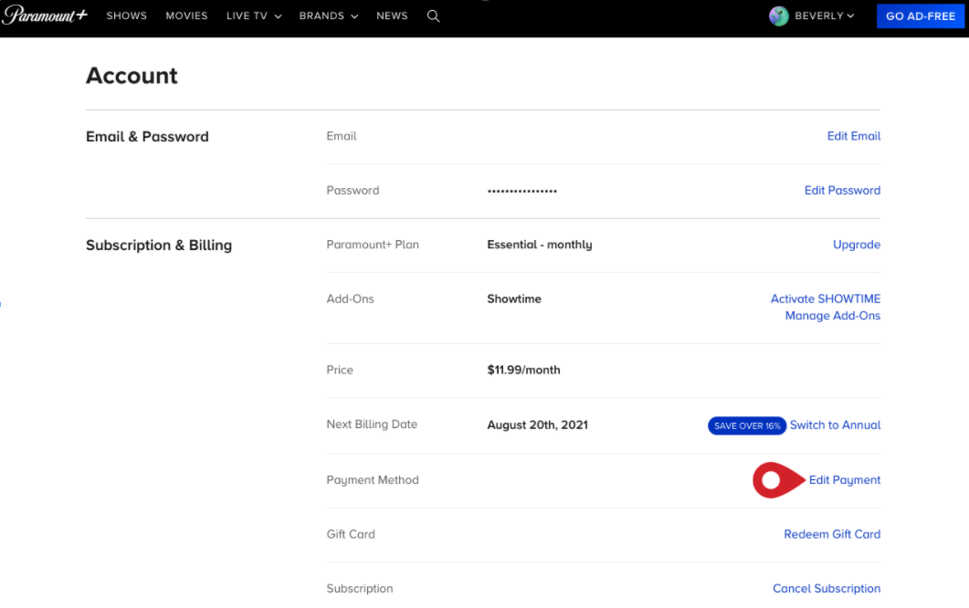The image size is (969, 608).
Task: Click Upgrade next to Paramount+ Plan
Action: (856, 245)
